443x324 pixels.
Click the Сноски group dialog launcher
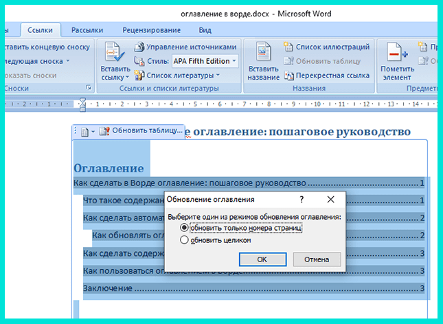tap(89, 88)
